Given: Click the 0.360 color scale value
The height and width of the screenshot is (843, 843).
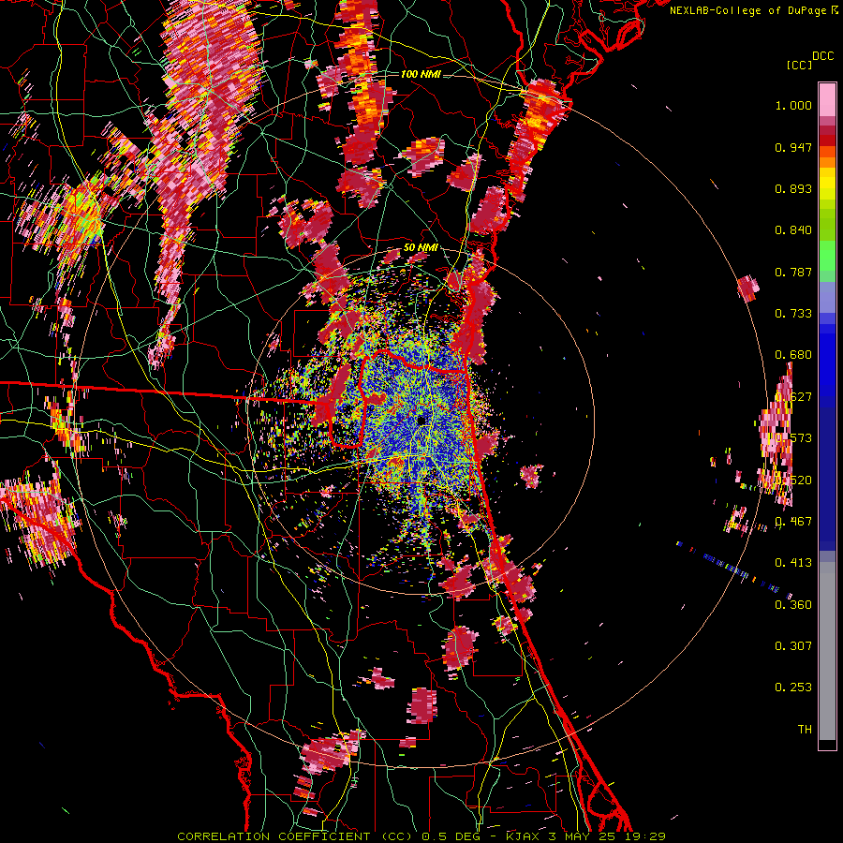Looking at the screenshot, I should coord(793,605).
